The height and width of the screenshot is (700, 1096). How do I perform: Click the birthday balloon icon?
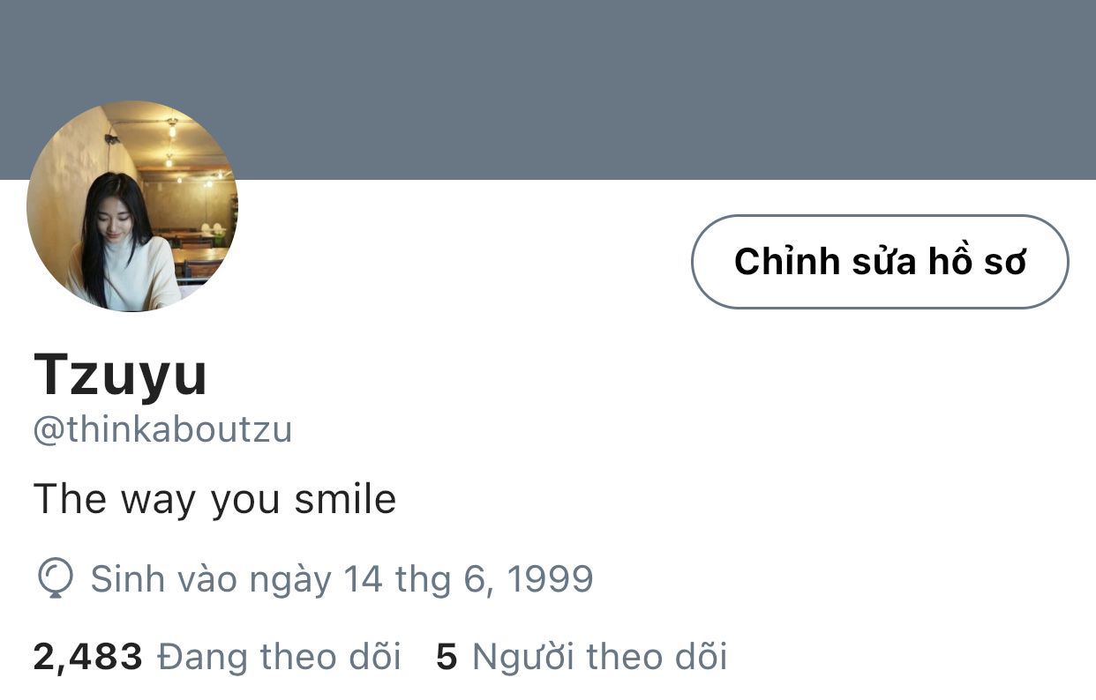55,579
